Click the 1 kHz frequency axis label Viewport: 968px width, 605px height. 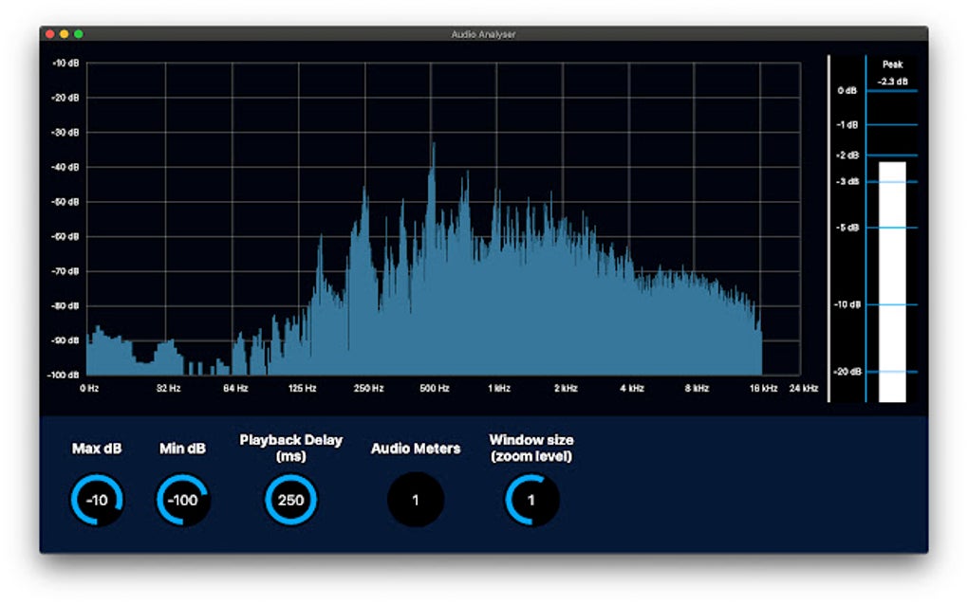500,388
